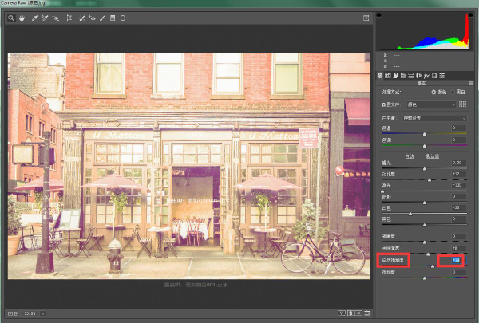479x323 pixels.
Task: Click the 自动 (Auto) link
Action: coord(410,156)
